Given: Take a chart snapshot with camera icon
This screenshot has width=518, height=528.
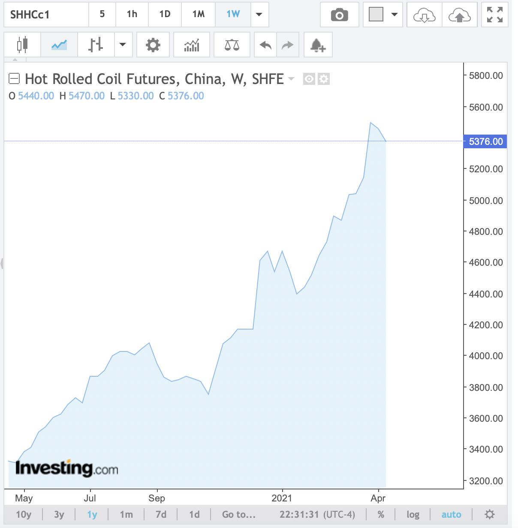Looking at the screenshot, I should pos(339,15).
